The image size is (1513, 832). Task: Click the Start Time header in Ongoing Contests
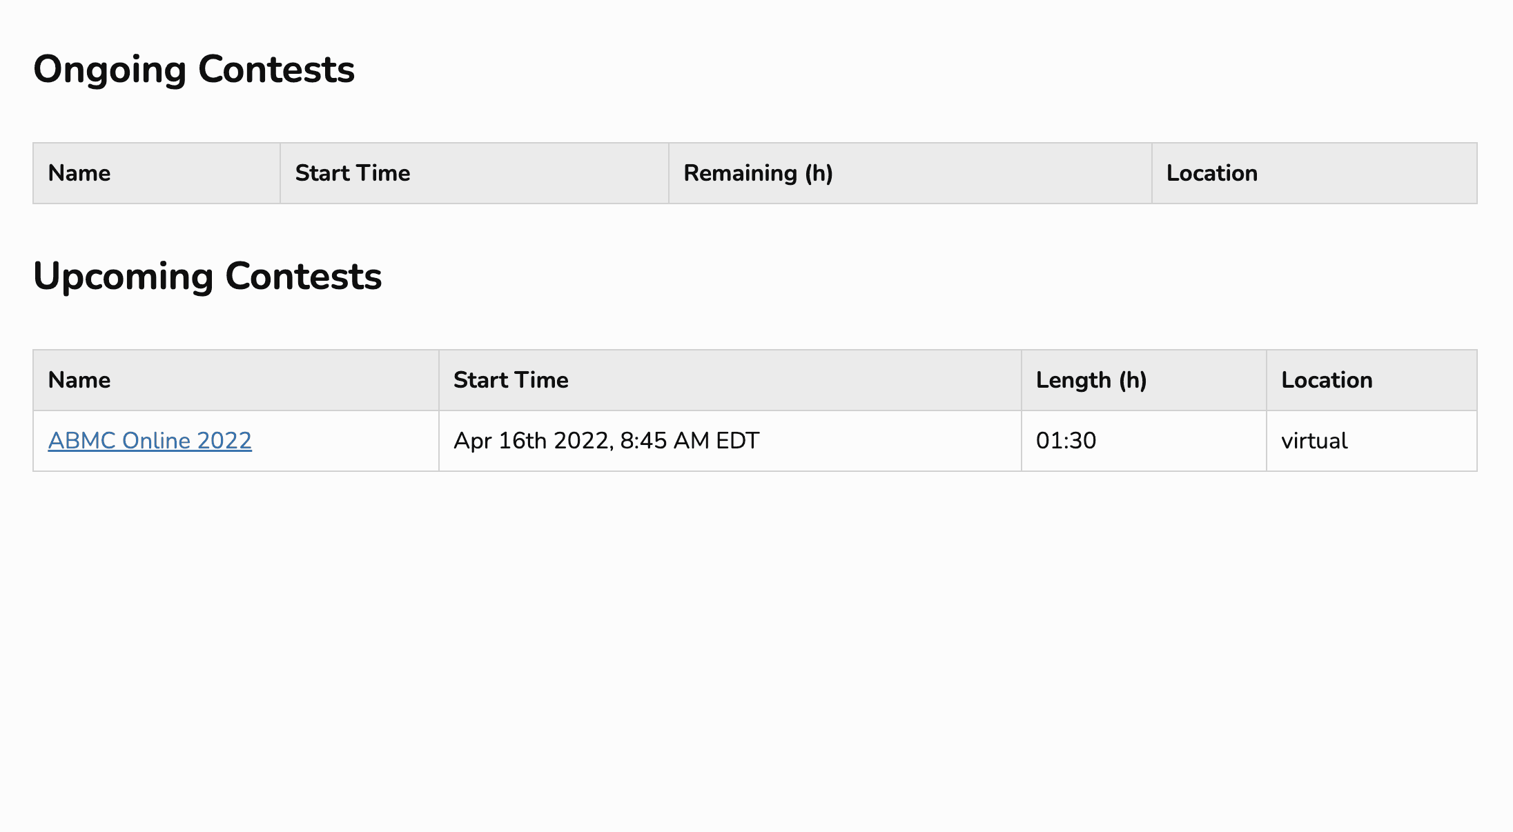click(x=352, y=173)
